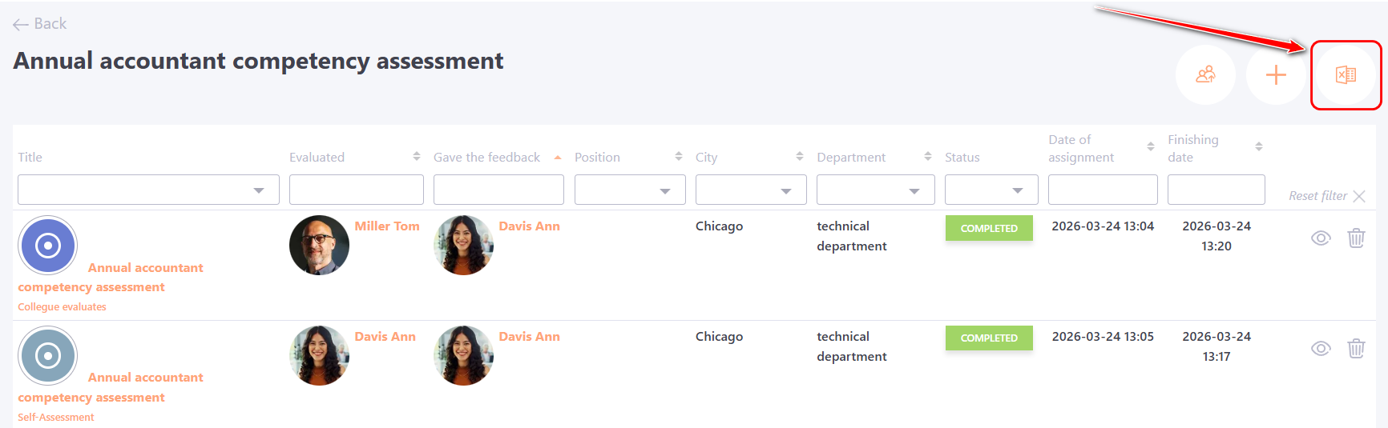This screenshot has height=428, width=1388.
Task: View the Self-Assessment using eye icon
Action: pos(1321,349)
